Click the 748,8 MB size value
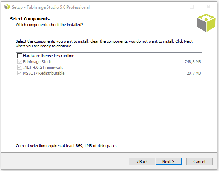Image resolution: width=219 pixels, height=171 pixels. [x=193, y=62]
